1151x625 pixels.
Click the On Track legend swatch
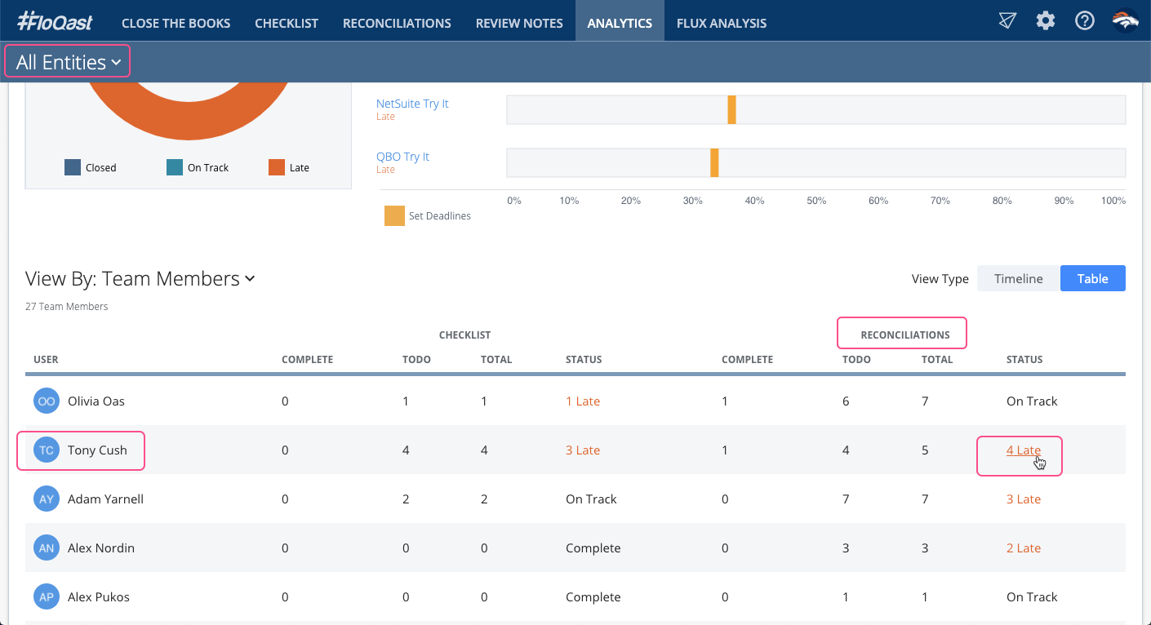coord(175,167)
